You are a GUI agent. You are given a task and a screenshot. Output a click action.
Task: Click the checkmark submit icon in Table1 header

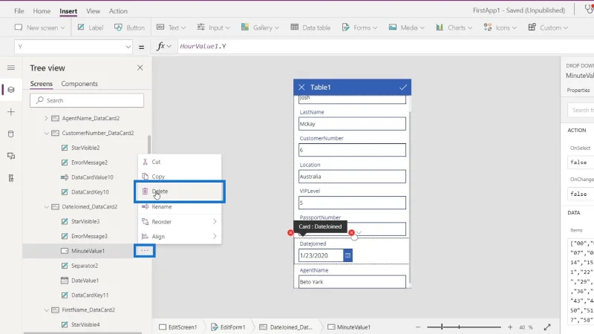(x=403, y=87)
